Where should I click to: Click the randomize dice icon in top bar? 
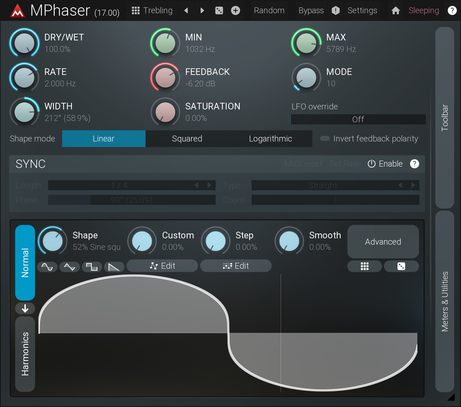coord(219,10)
